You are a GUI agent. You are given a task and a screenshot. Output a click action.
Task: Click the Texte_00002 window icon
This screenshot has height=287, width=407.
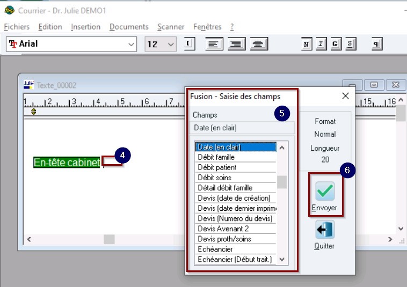[28, 85]
